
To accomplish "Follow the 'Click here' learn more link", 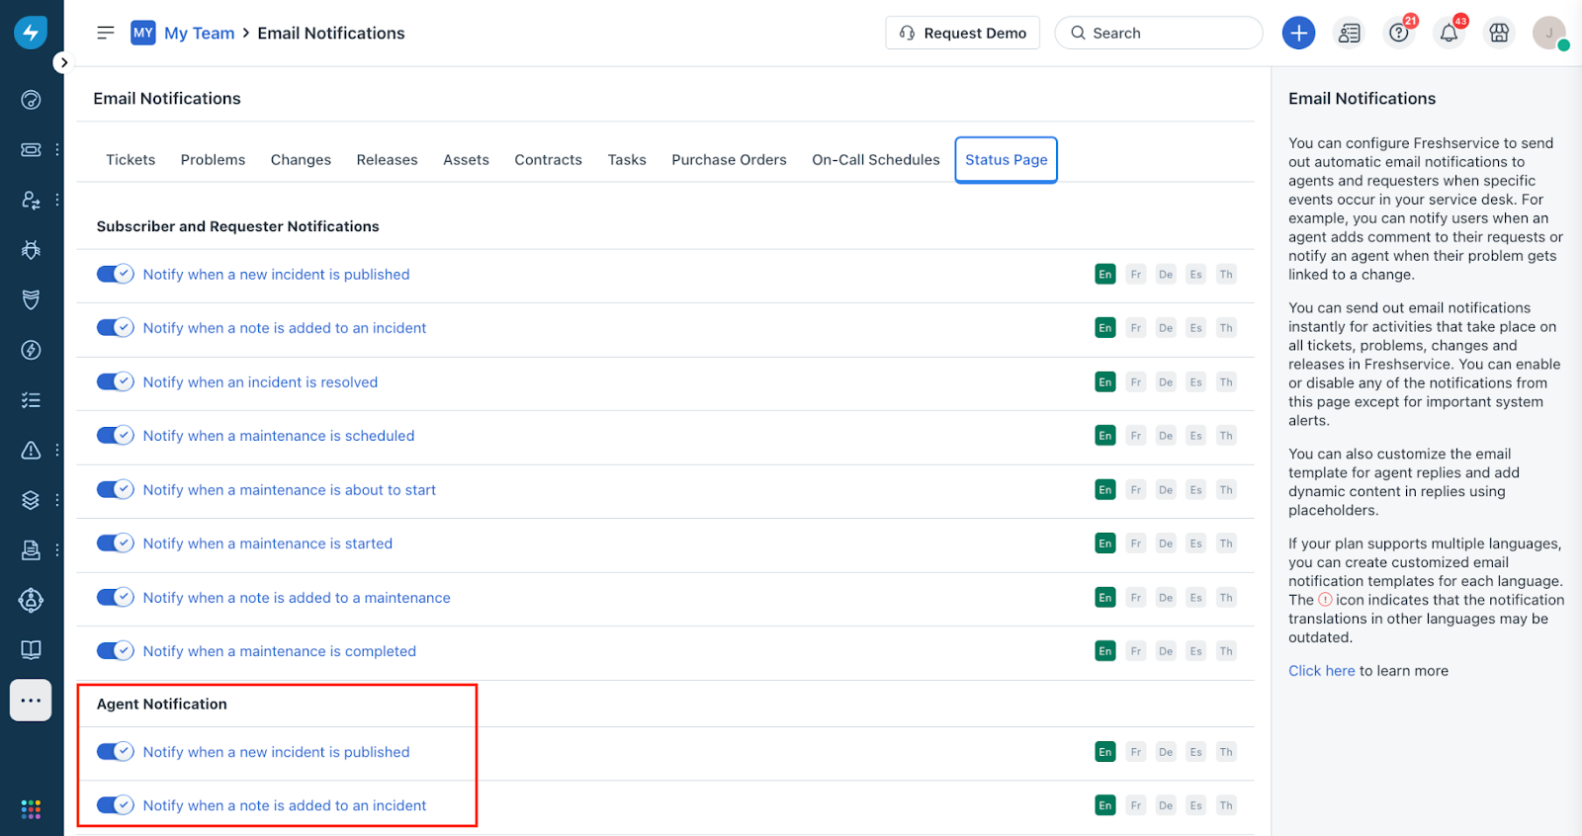I will pos(1321,670).
